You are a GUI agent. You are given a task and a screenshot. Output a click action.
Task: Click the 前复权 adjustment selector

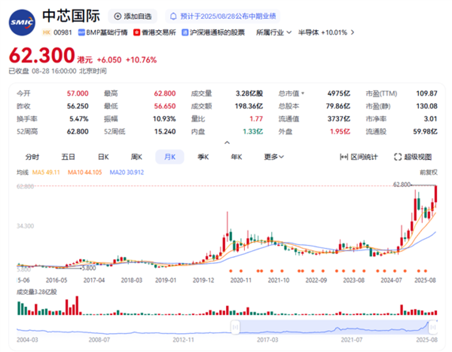pos(429,172)
